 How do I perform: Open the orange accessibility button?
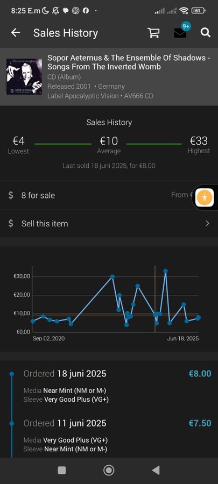205,197
